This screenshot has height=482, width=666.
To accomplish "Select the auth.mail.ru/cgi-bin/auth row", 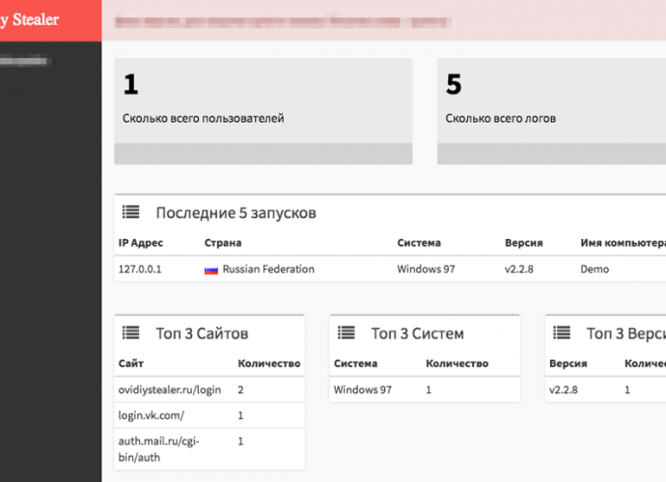I will (209, 449).
